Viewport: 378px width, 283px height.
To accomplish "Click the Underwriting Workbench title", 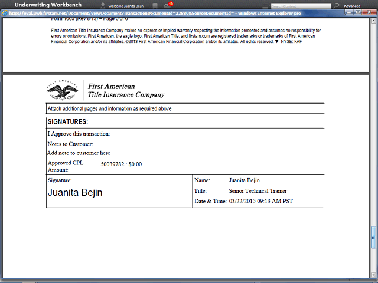I will (x=48, y=5).
